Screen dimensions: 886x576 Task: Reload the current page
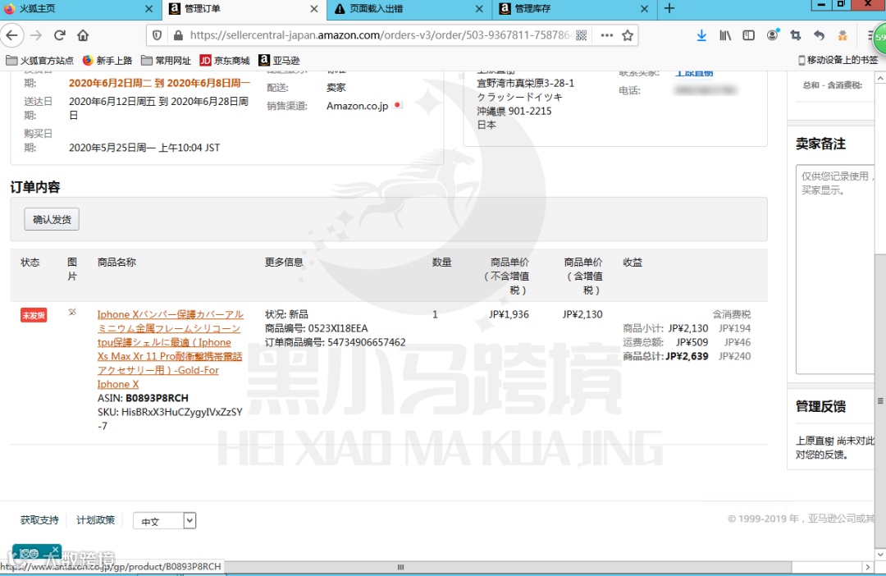(x=59, y=35)
